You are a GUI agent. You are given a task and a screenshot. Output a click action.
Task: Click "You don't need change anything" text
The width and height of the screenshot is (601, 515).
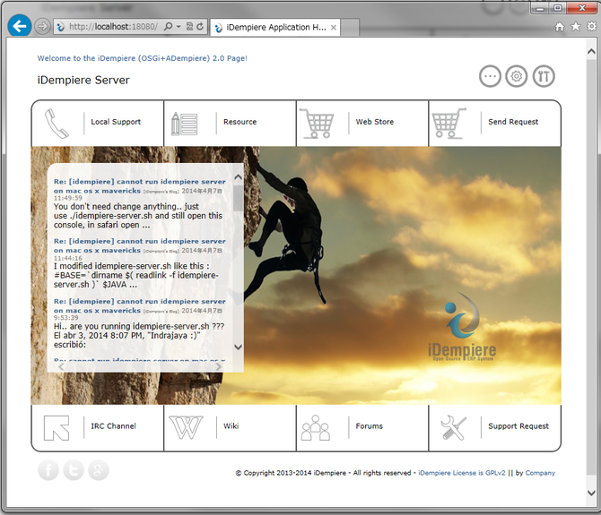tap(138, 216)
